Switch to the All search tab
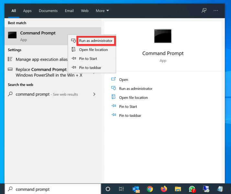Screen dimensions: 231x194 (x=14, y=11)
